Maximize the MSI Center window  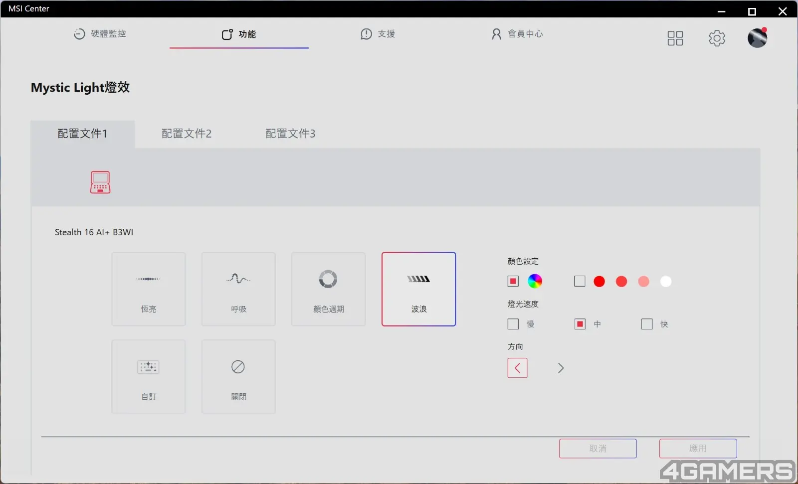(x=752, y=11)
